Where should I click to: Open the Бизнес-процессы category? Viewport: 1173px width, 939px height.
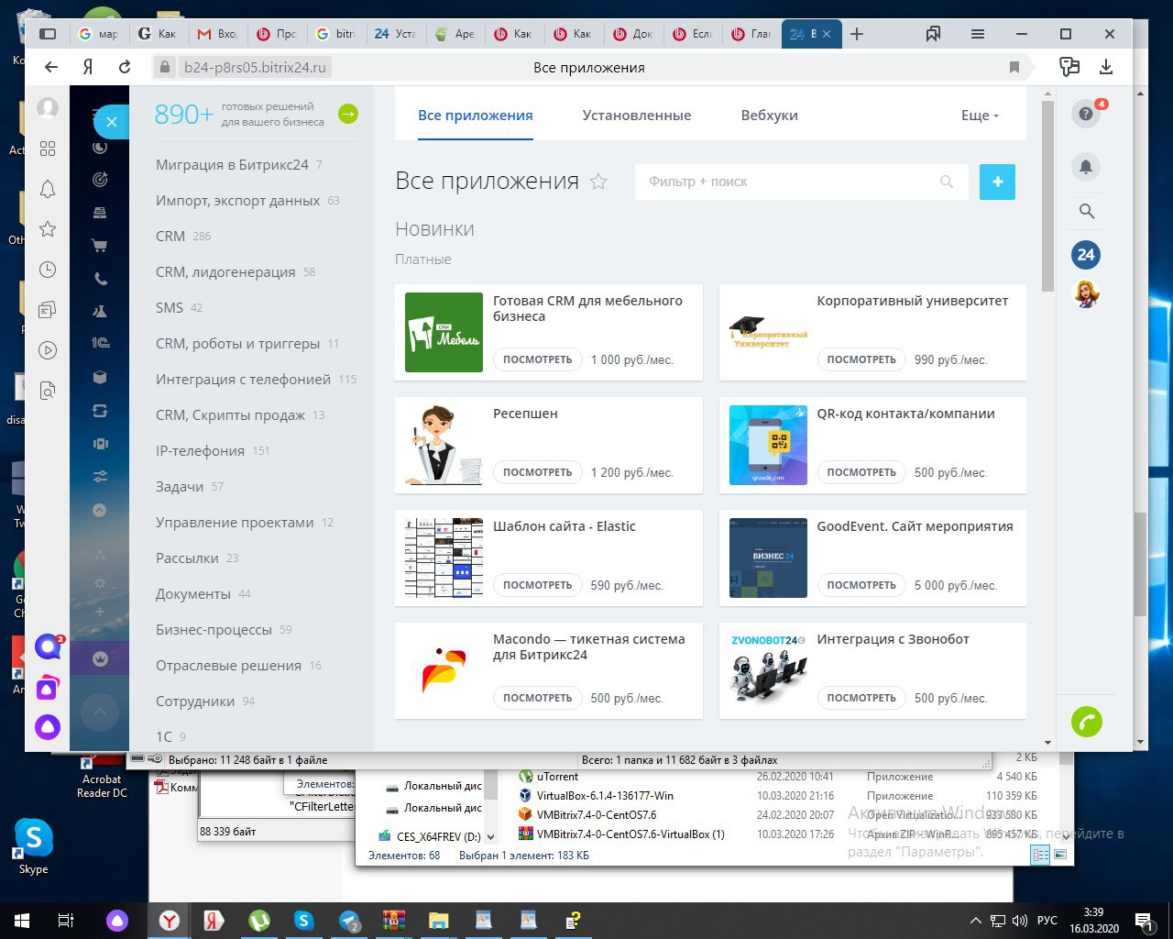[x=214, y=630]
